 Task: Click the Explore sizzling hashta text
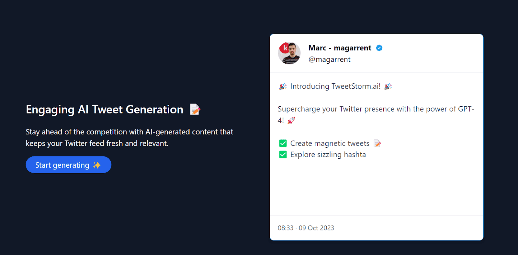[x=328, y=154]
